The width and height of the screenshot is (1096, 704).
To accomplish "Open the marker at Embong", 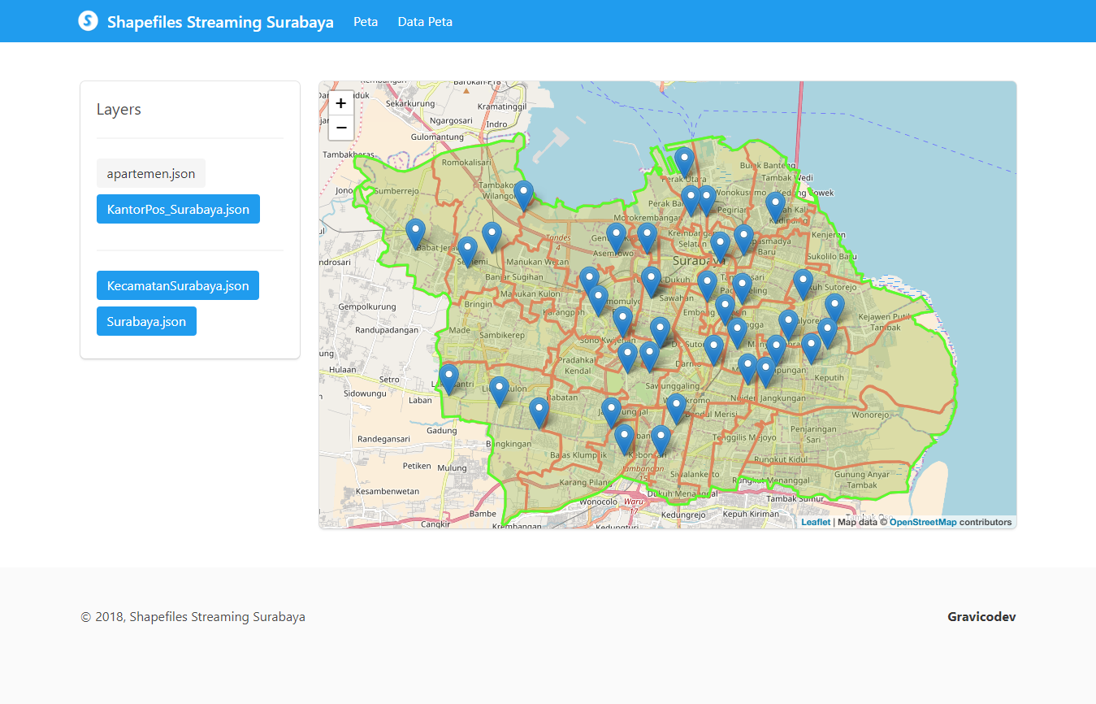I will coord(725,310).
